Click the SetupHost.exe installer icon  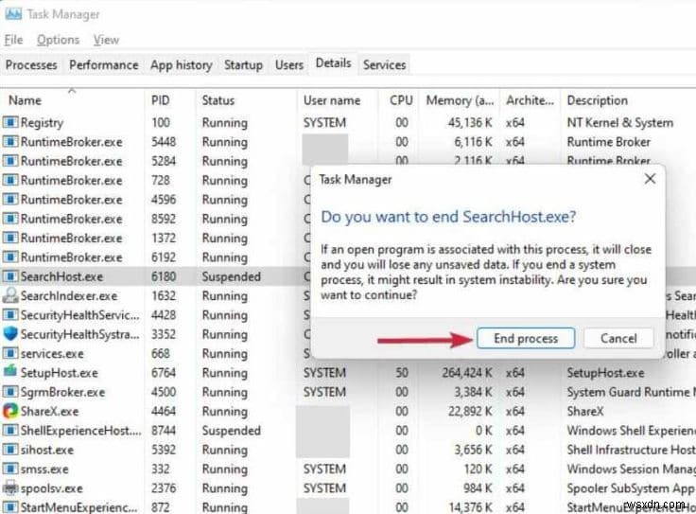[10, 372]
